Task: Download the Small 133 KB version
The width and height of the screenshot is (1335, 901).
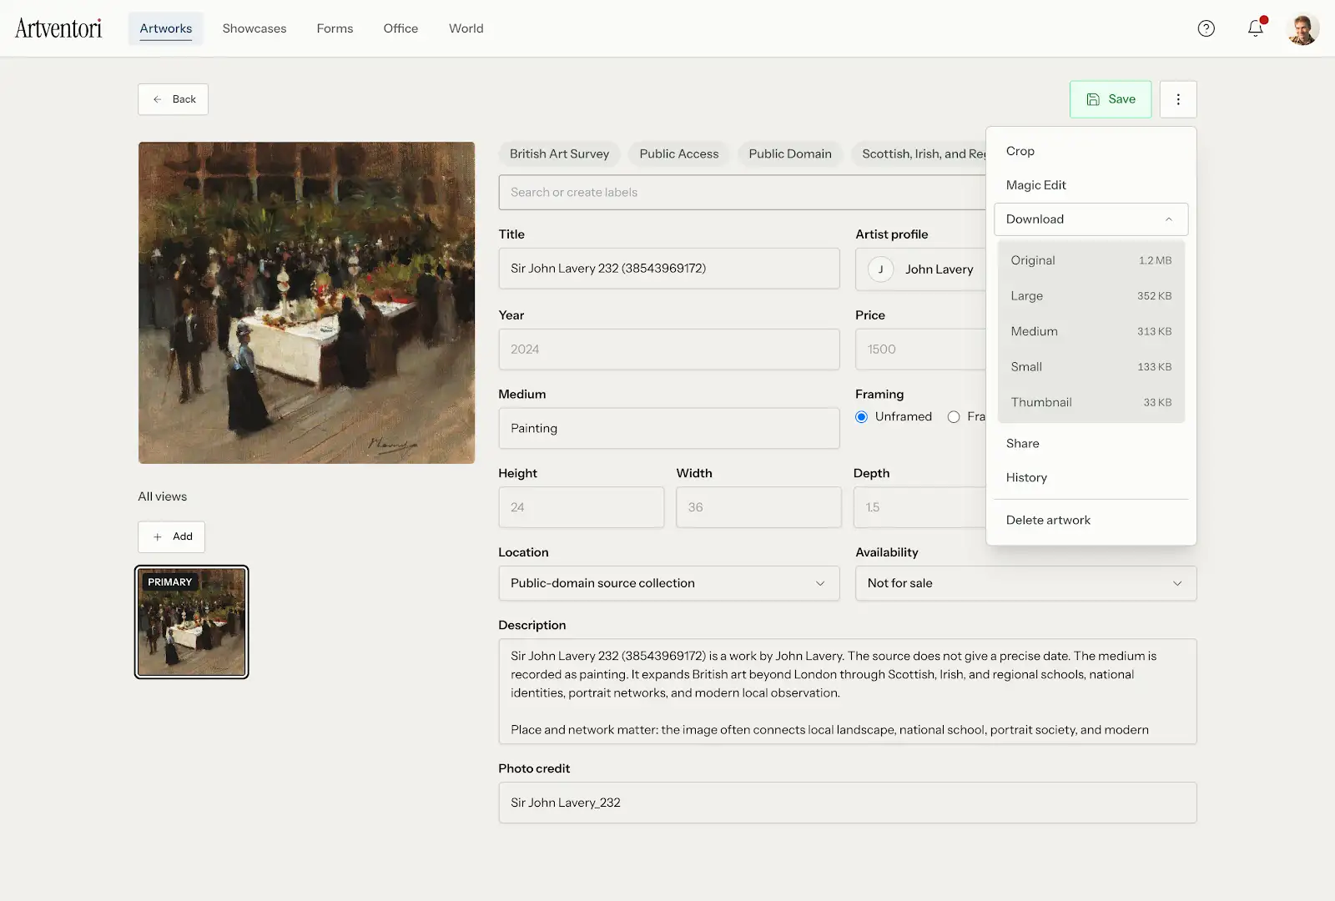Action: 1091,367
